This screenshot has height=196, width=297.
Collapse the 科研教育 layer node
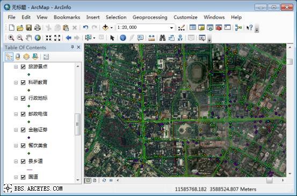16,82
